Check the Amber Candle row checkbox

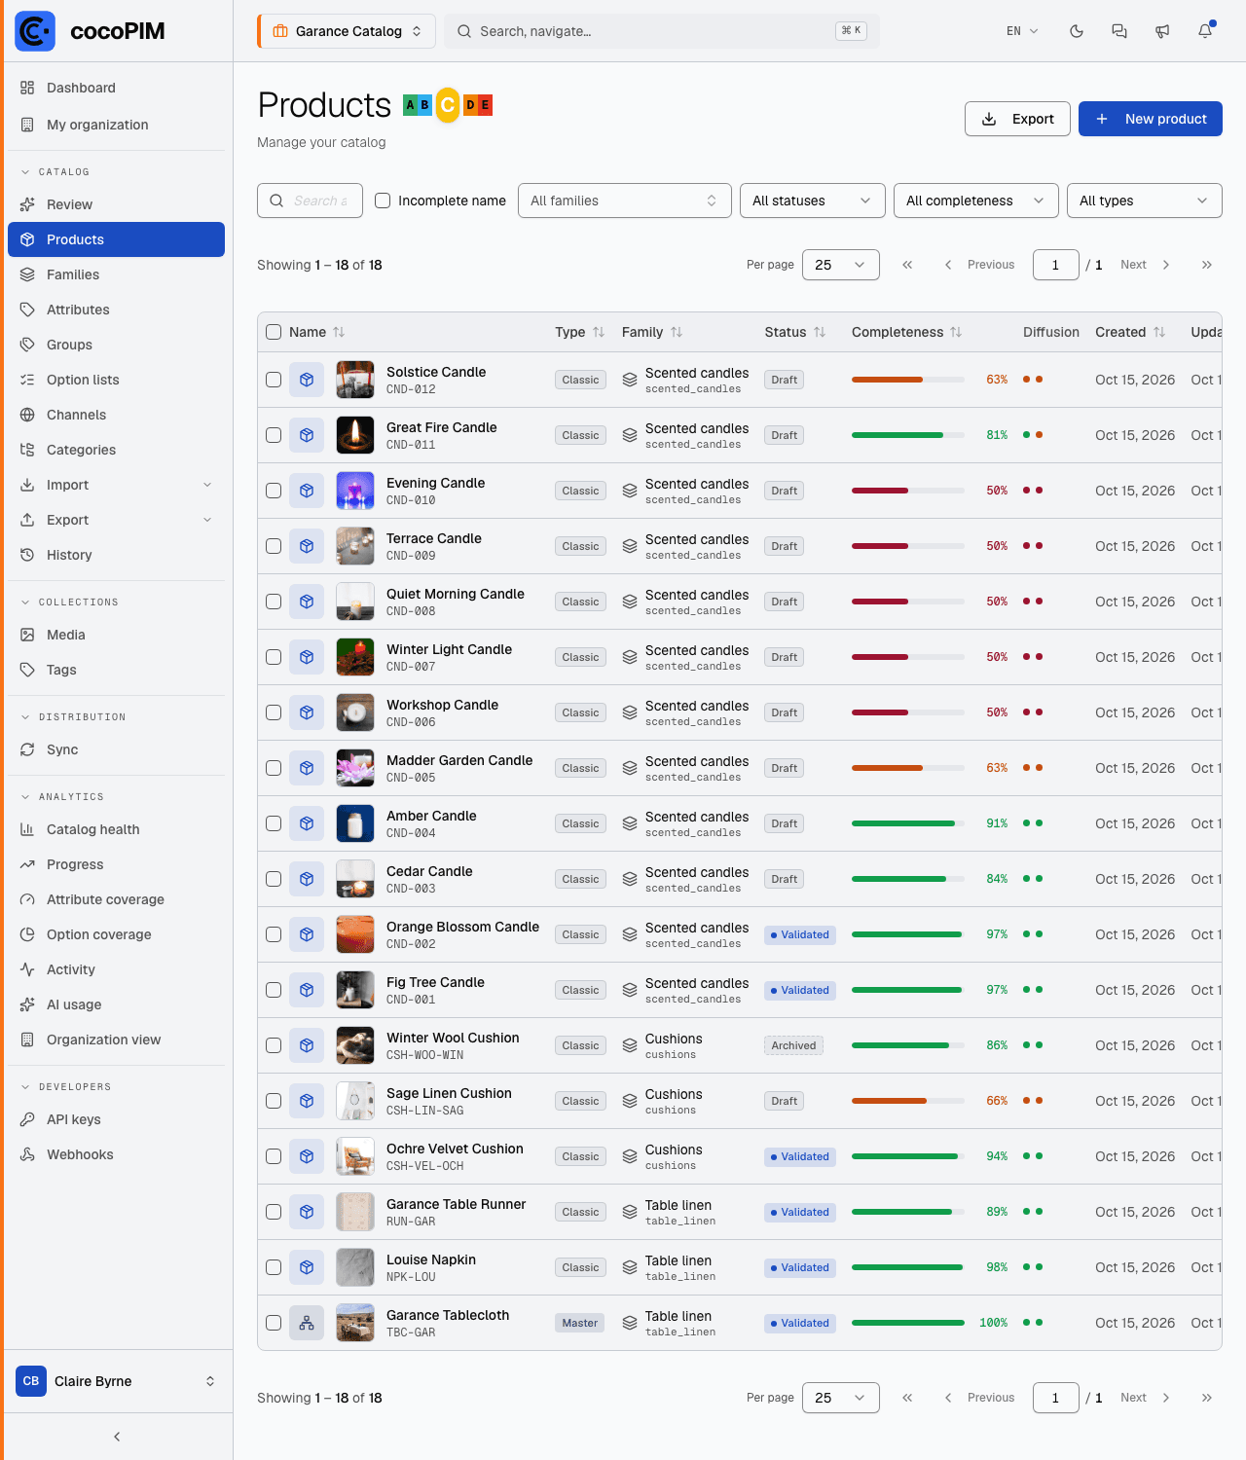(x=274, y=823)
